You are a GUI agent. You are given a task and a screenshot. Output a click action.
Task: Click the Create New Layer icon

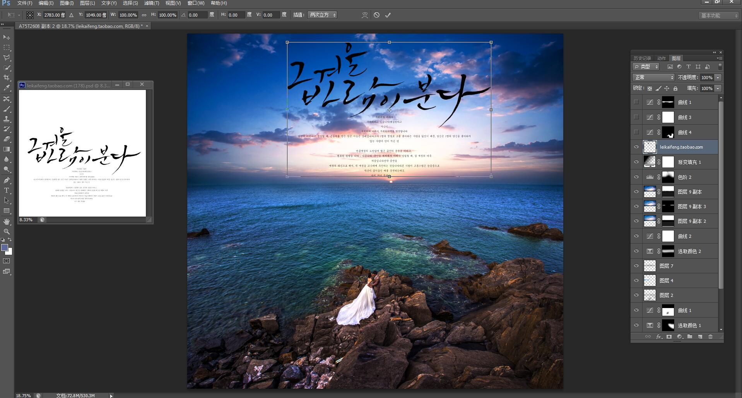[700, 337]
